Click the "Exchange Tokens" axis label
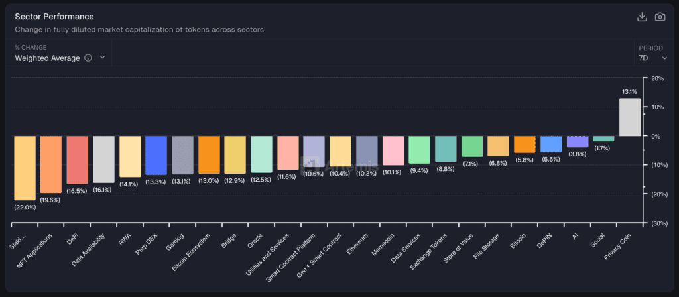Screen dimensions: 679x297 click(x=429, y=251)
